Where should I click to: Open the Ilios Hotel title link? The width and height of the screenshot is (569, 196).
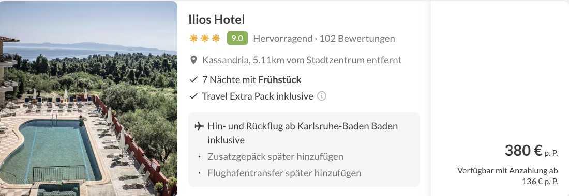pos(217,19)
